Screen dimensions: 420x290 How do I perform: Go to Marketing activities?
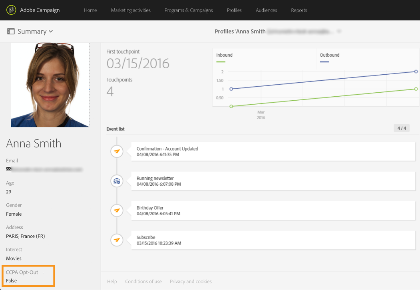[131, 10]
